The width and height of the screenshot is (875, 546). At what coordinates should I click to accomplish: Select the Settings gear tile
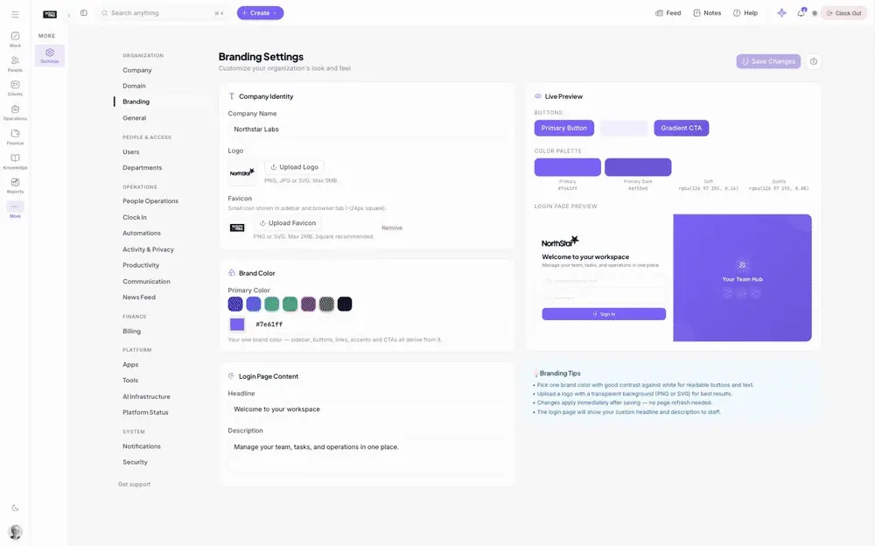50,55
